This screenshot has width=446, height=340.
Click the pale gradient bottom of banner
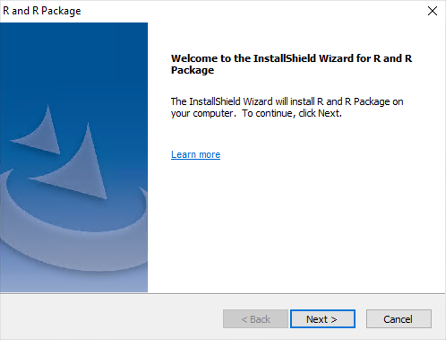pos(74,283)
